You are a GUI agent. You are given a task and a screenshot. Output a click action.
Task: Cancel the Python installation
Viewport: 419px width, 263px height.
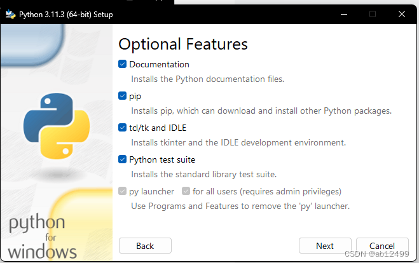(x=382, y=246)
